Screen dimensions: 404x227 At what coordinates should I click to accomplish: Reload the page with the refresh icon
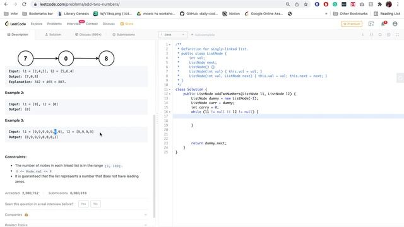(x=24, y=4)
